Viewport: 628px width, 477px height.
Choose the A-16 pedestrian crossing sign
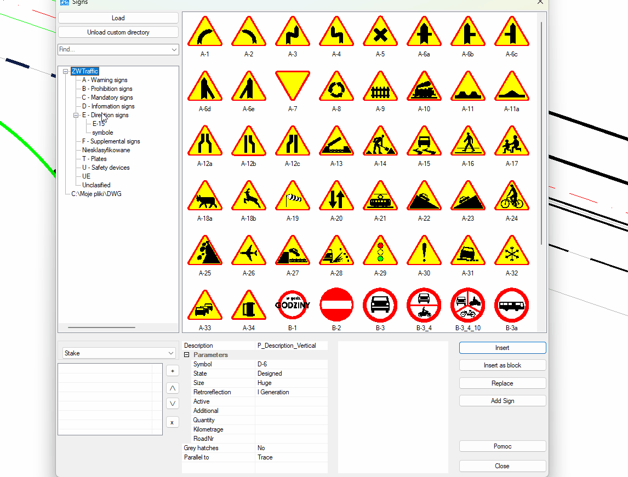pyautogui.click(x=468, y=141)
